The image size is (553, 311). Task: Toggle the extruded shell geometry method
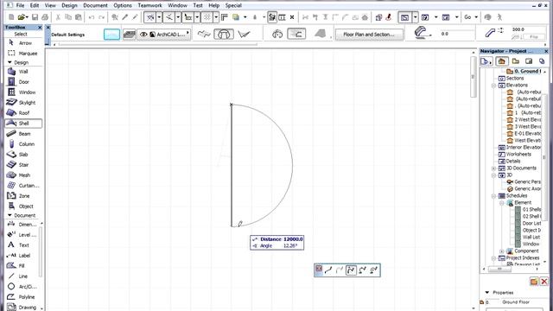pos(204,35)
